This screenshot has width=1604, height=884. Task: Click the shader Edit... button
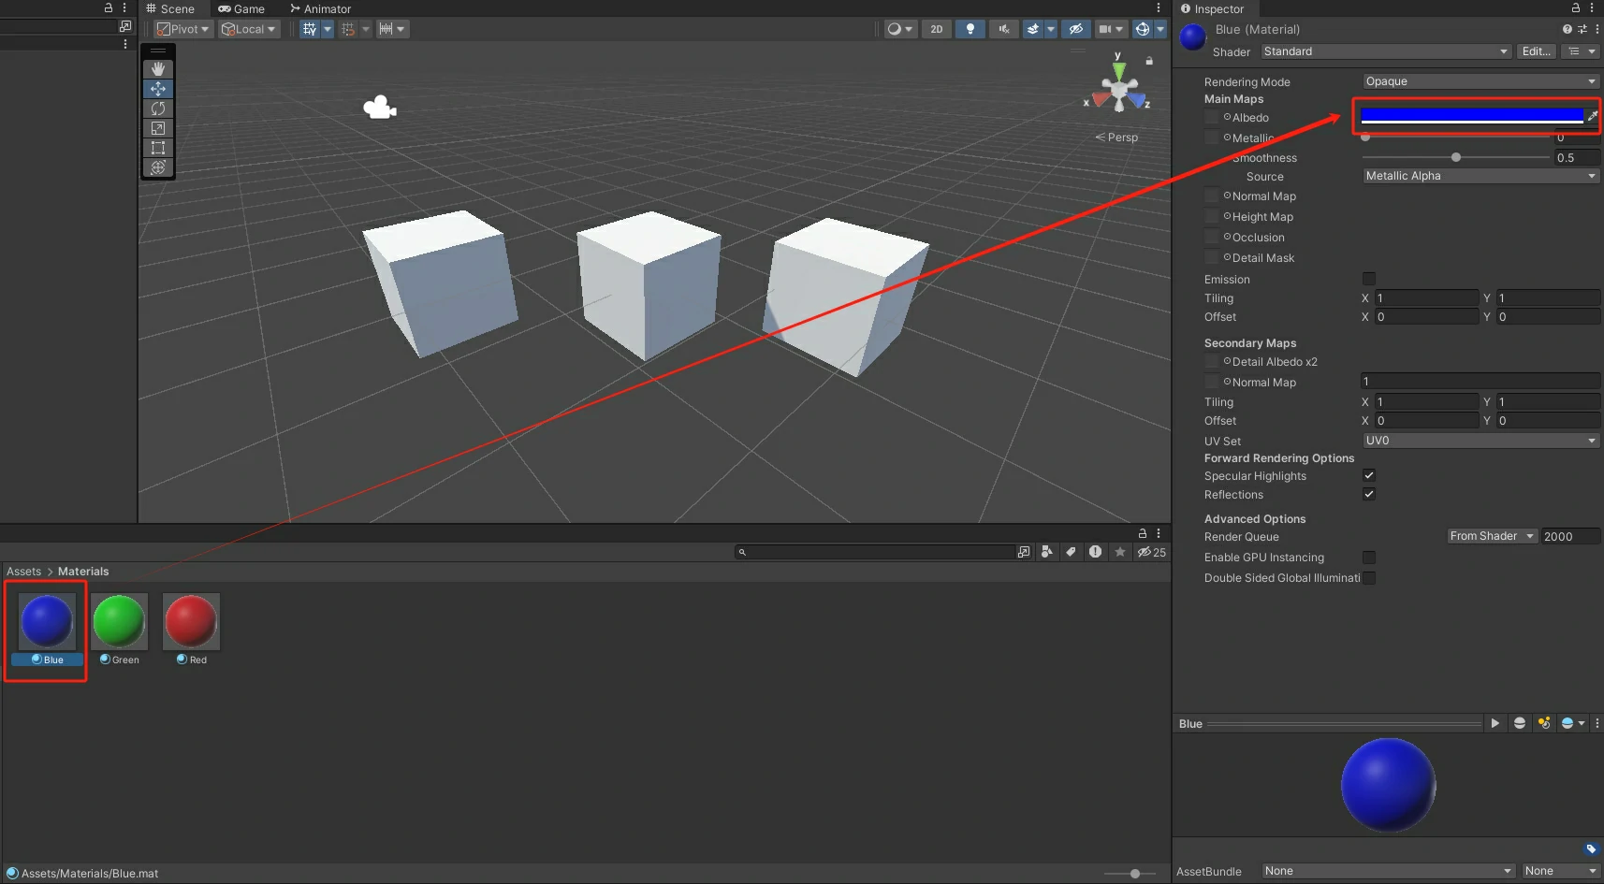point(1537,51)
